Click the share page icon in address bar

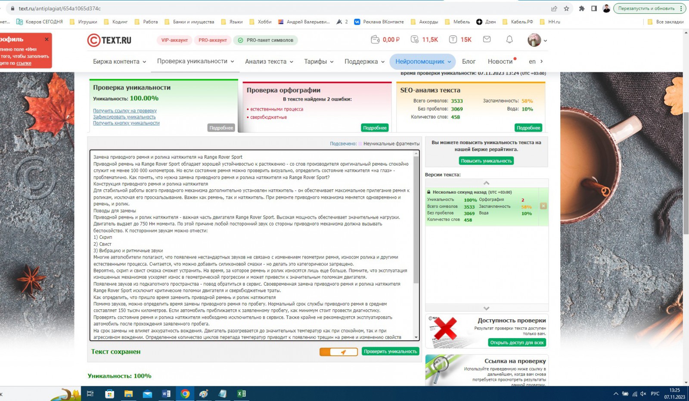pyautogui.click(x=554, y=9)
